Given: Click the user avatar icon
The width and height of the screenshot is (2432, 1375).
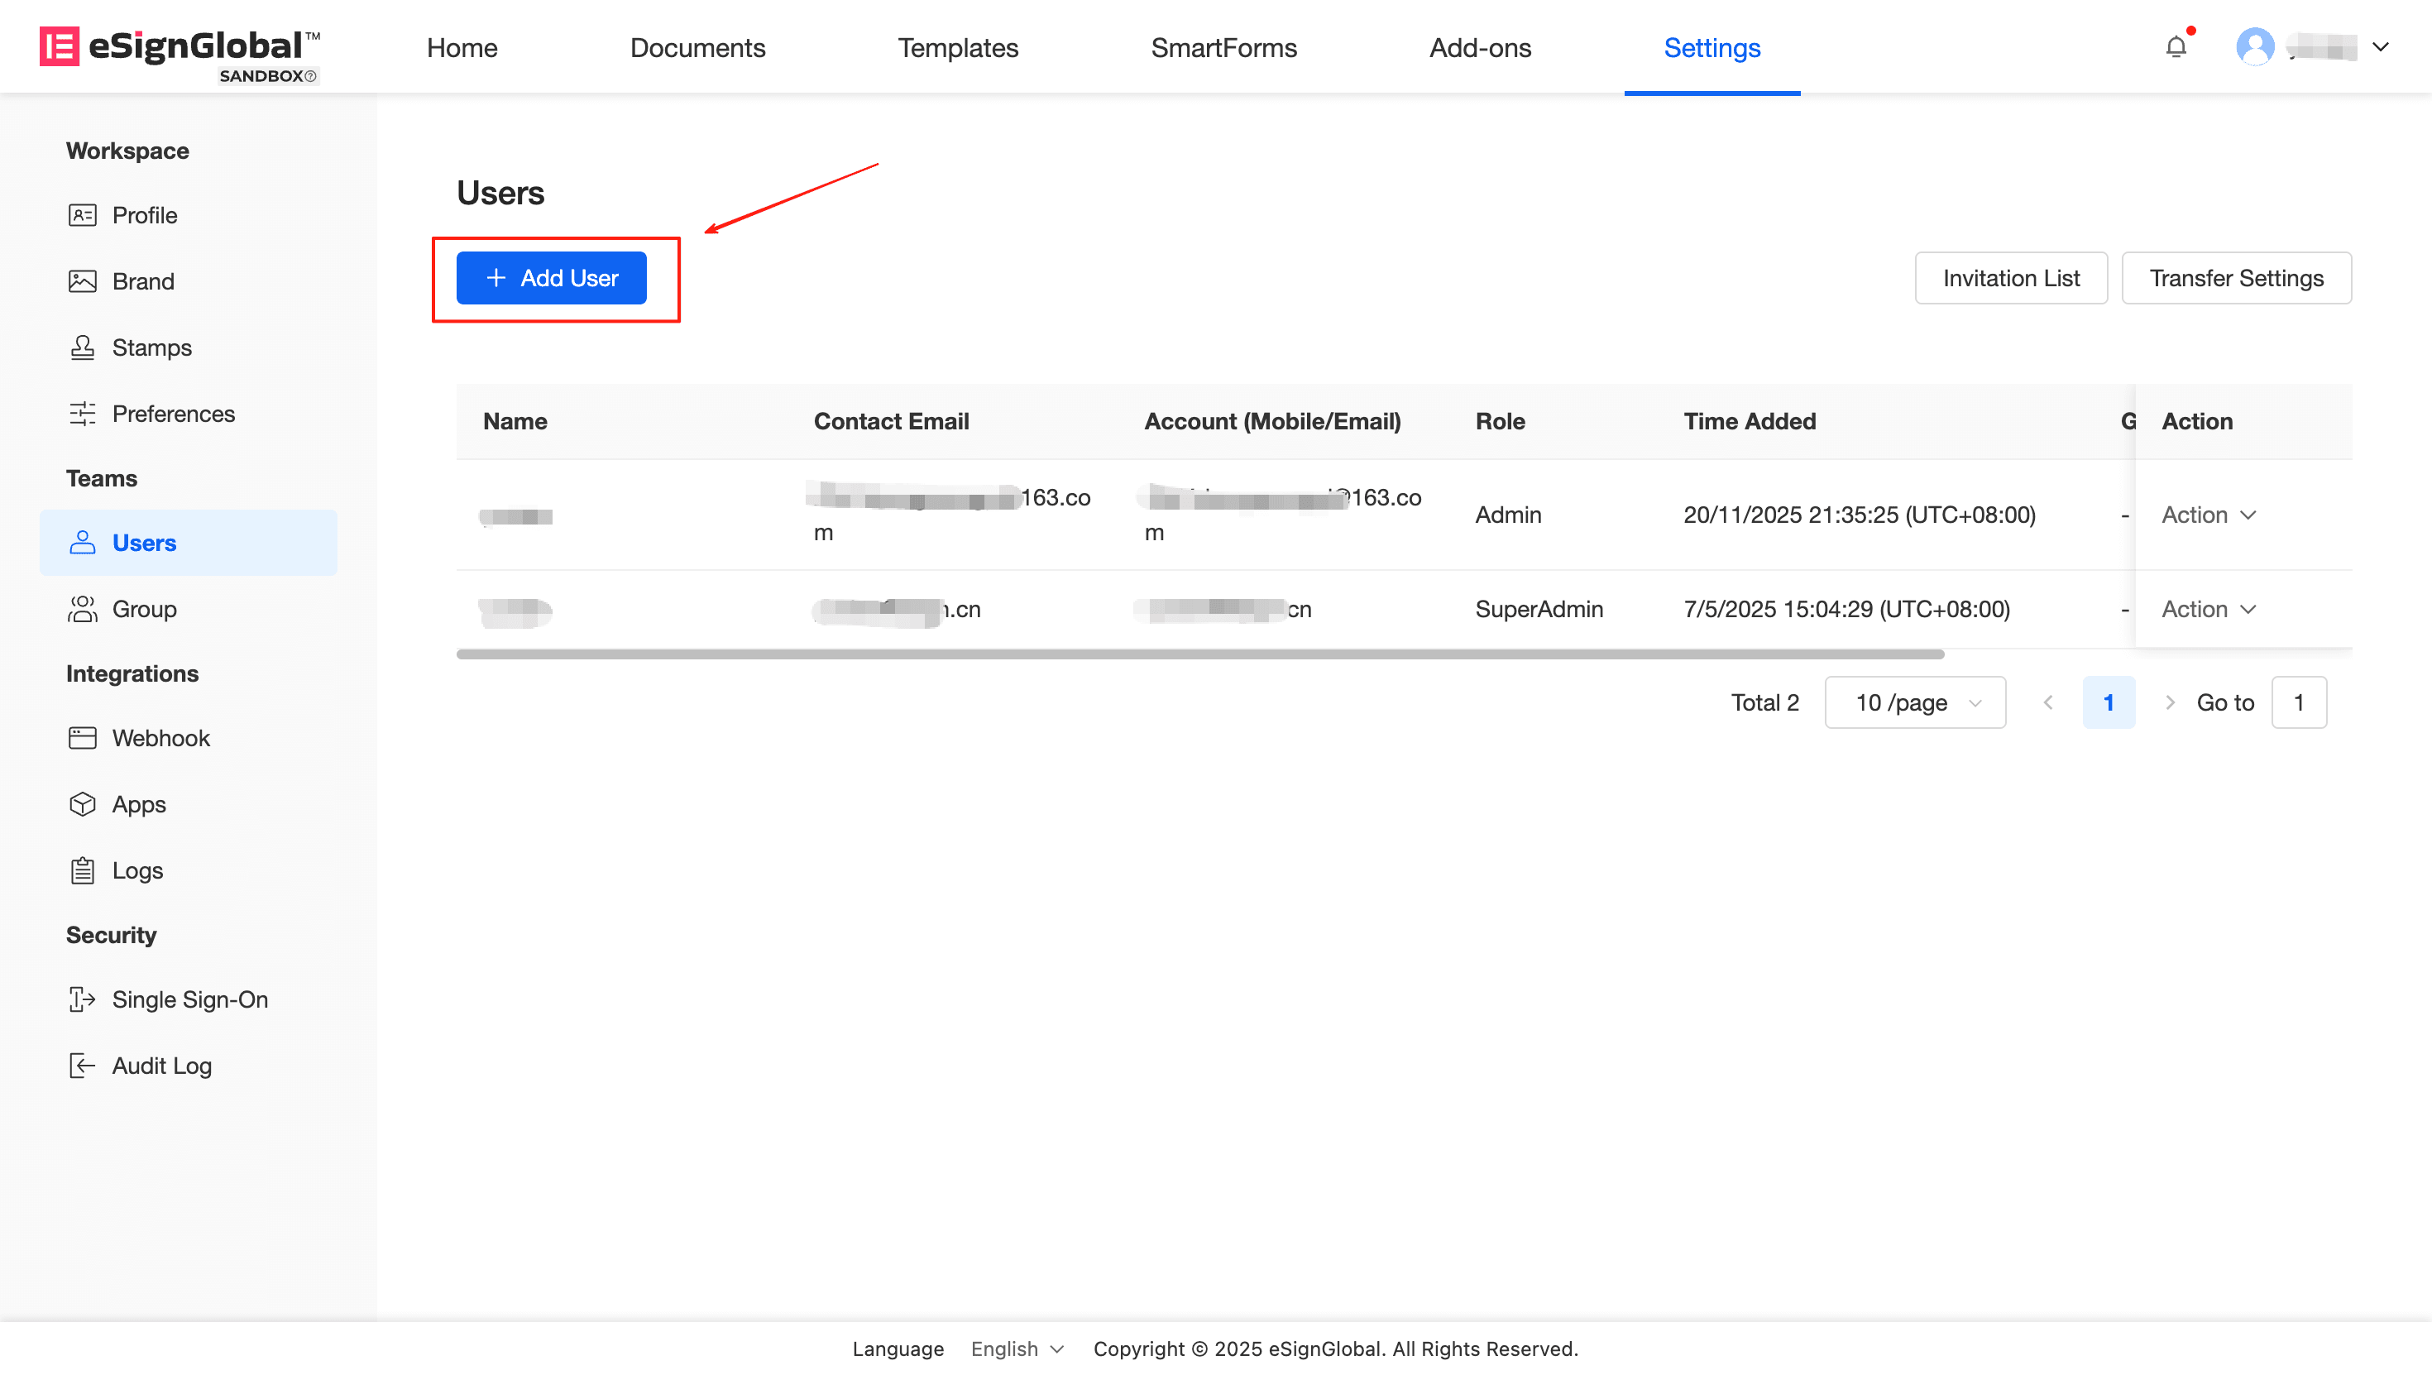Looking at the screenshot, I should pos(2254,47).
